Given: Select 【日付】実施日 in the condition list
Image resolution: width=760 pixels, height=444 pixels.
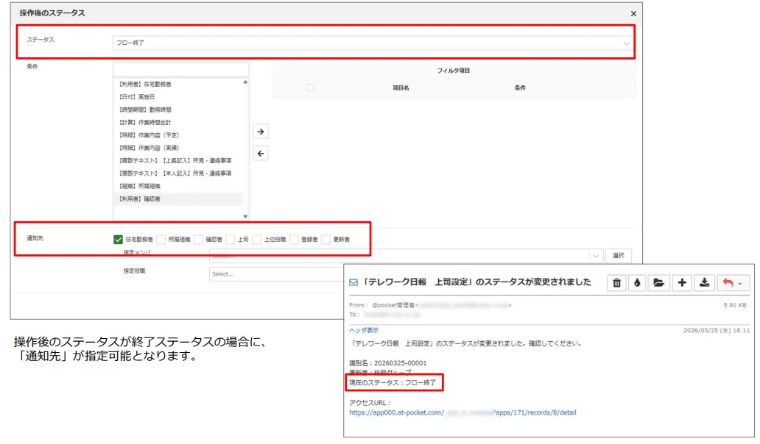Looking at the screenshot, I should (x=138, y=97).
